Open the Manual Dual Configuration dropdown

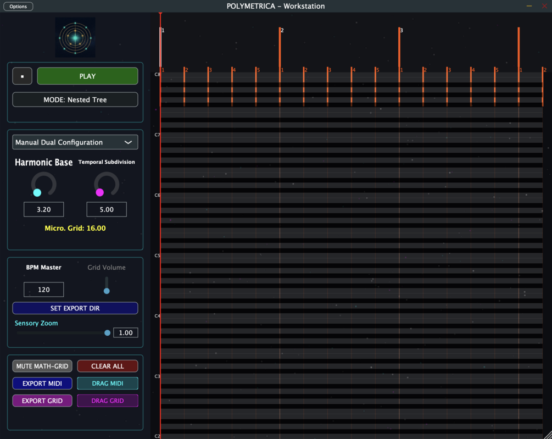click(x=75, y=142)
